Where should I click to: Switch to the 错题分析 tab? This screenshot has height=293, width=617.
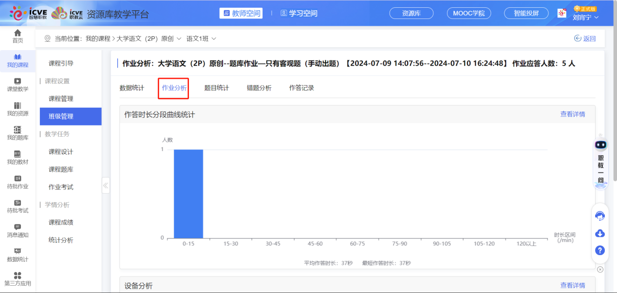pos(259,88)
